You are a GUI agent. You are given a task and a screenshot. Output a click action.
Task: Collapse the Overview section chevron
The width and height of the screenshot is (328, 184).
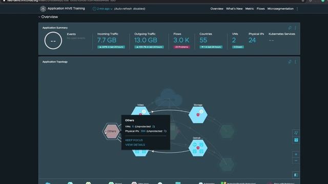tap(39, 17)
